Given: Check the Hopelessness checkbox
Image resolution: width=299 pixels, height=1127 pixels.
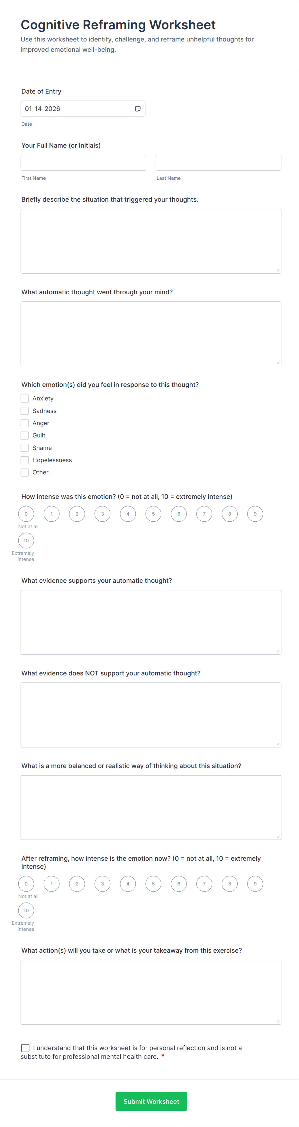Looking at the screenshot, I should (x=25, y=460).
